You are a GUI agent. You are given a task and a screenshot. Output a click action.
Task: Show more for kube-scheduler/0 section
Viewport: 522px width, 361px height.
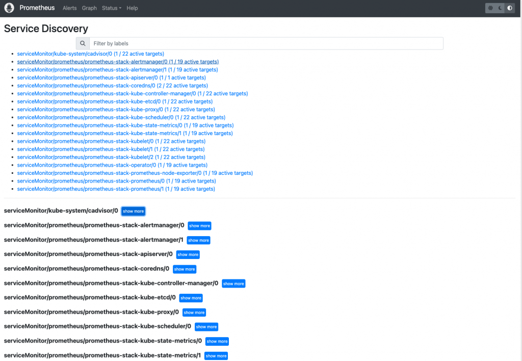pyautogui.click(x=206, y=327)
